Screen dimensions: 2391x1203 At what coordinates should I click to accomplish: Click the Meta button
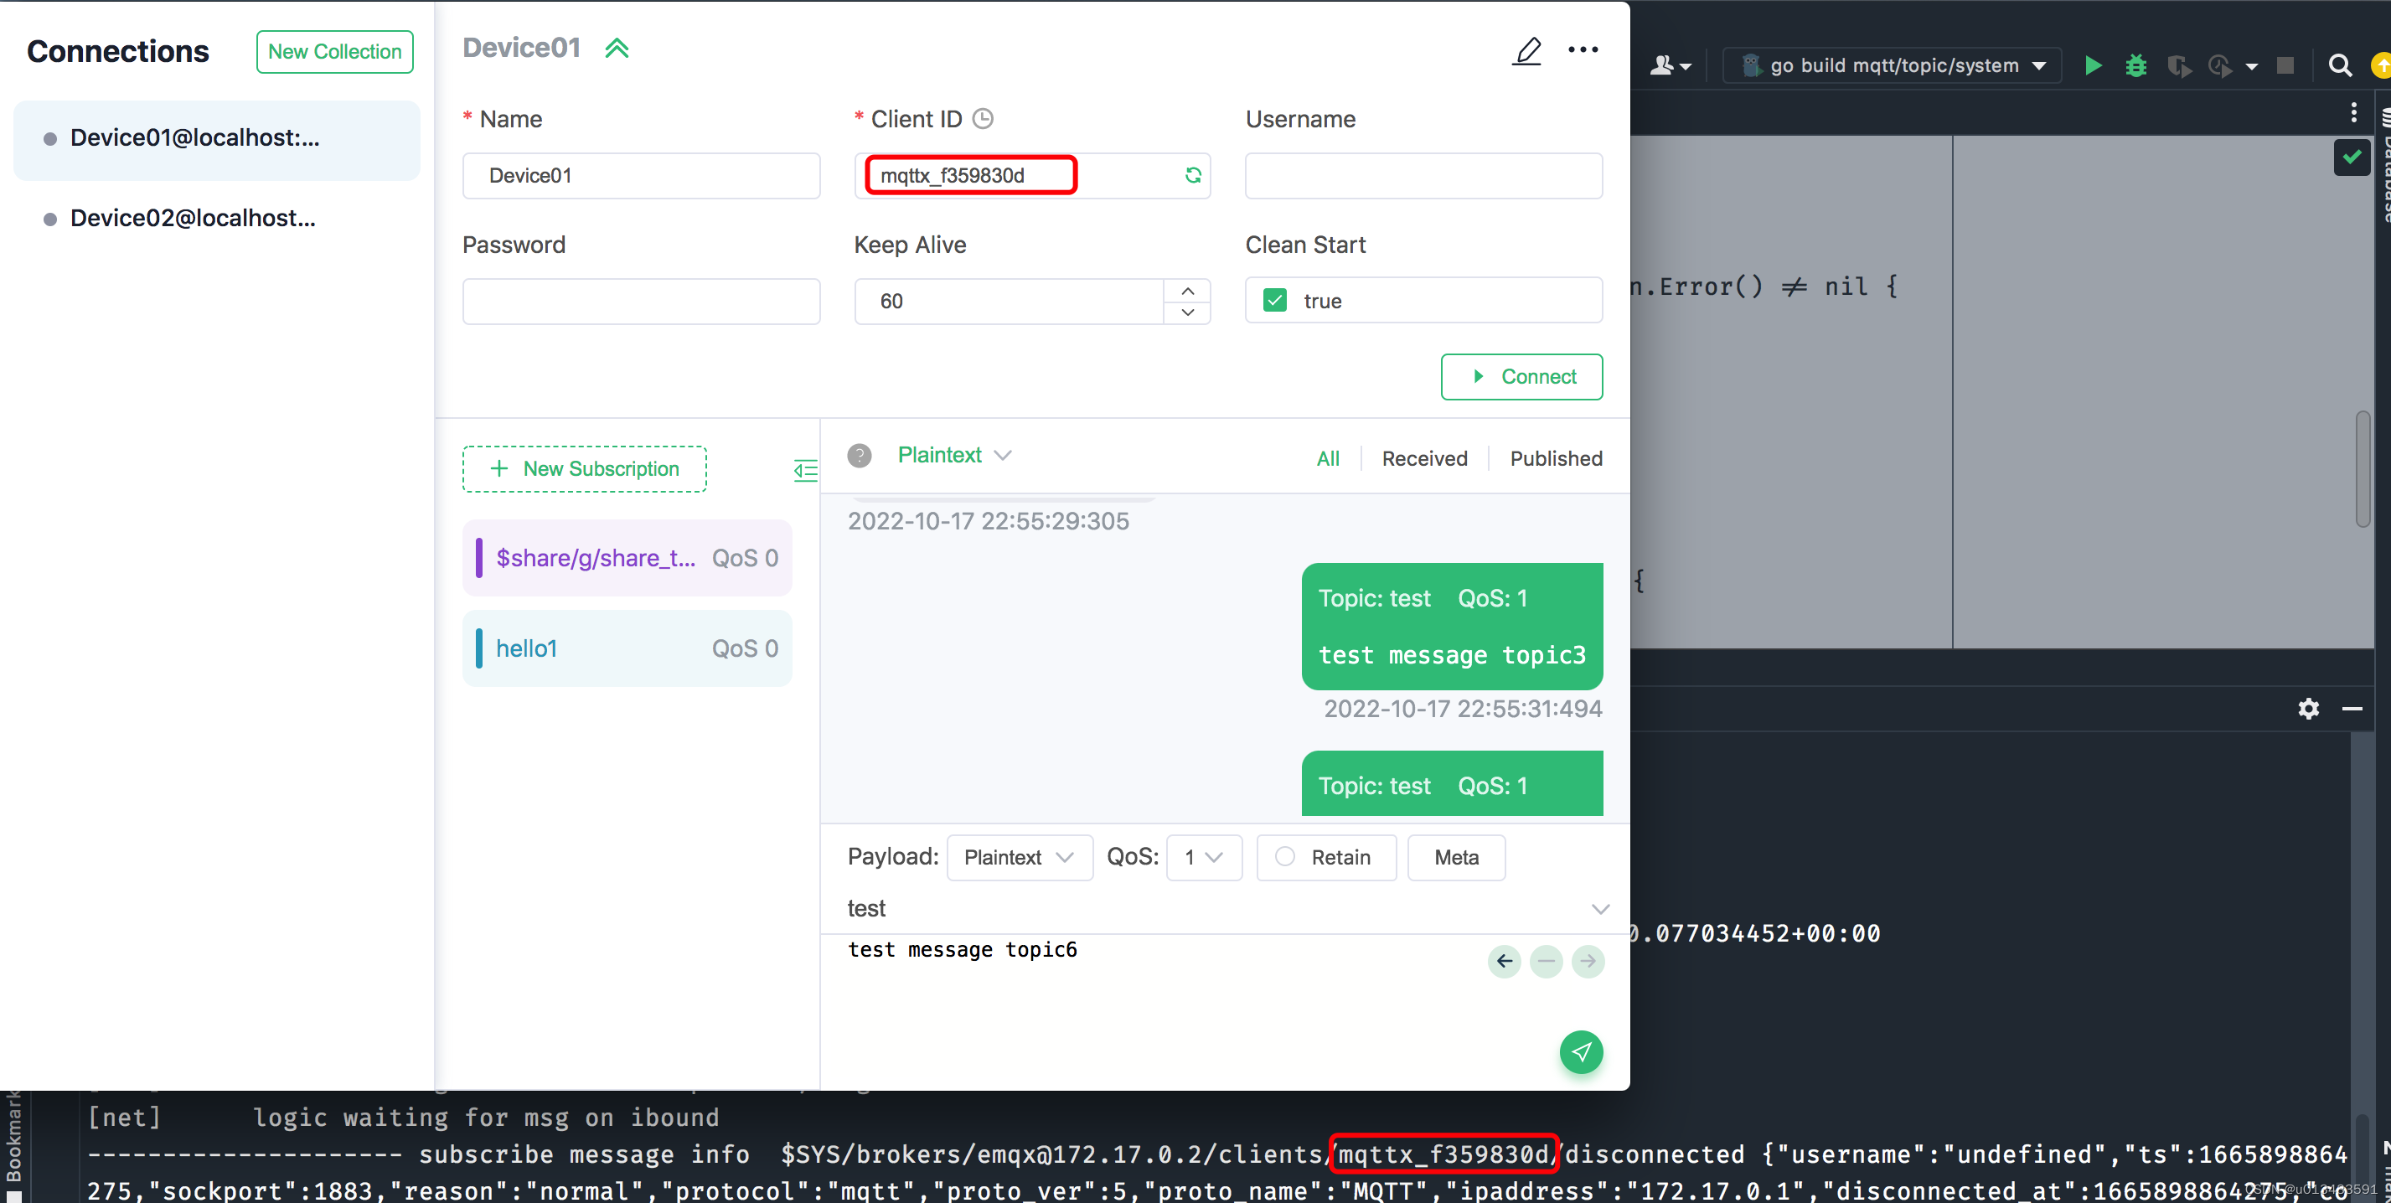pyautogui.click(x=1455, y=858)
